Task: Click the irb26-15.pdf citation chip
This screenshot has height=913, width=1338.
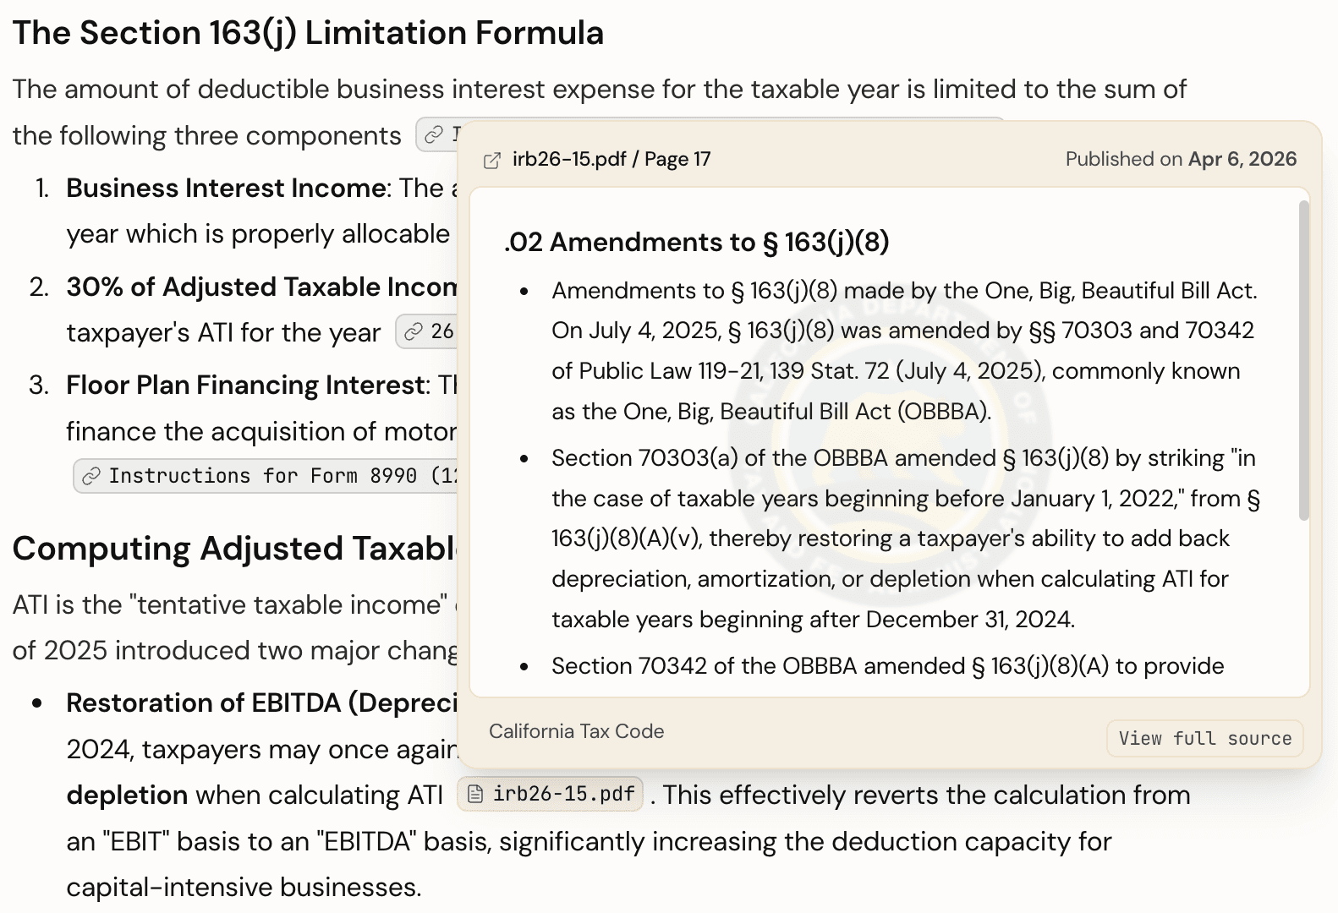Action: coord(550,794)
